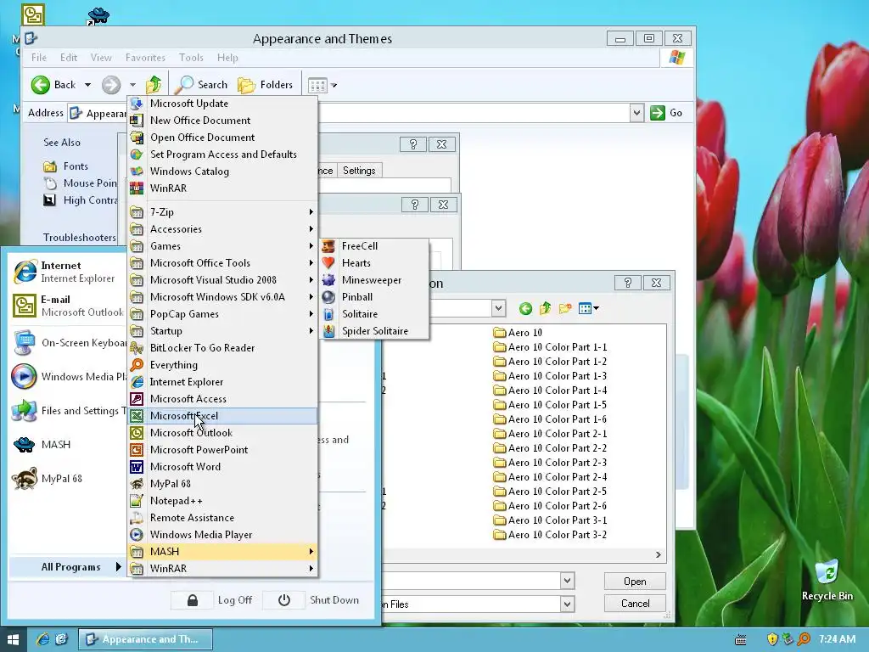Click the file dialog's green back icon
The height and width of the screenshot is (652, 869).
coord(525,308)
